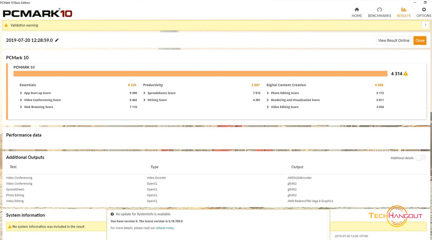Click the question mark help button

(x=425, y=25)
